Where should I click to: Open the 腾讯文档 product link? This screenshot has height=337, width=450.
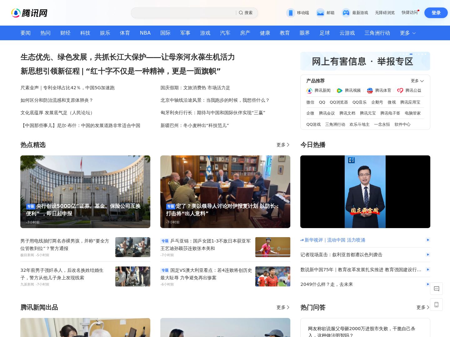[347, 113]
